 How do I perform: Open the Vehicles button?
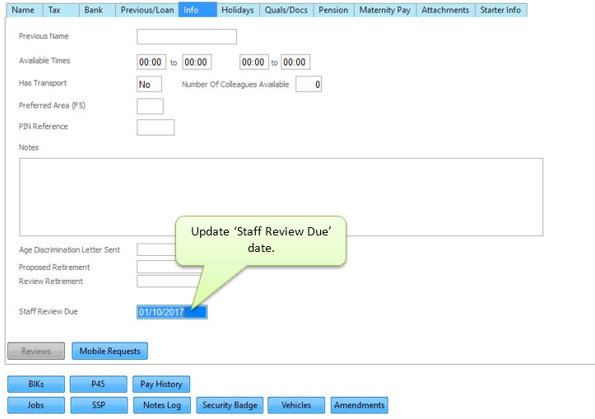296,405
